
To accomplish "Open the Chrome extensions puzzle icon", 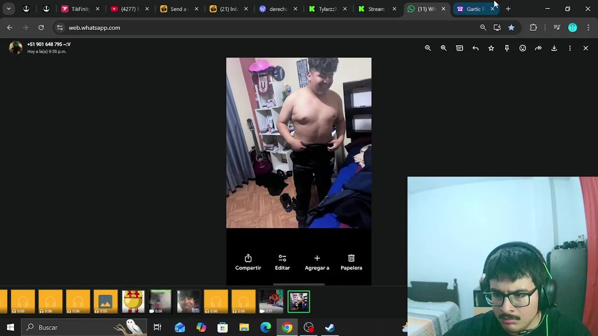I will click(534, 28).
